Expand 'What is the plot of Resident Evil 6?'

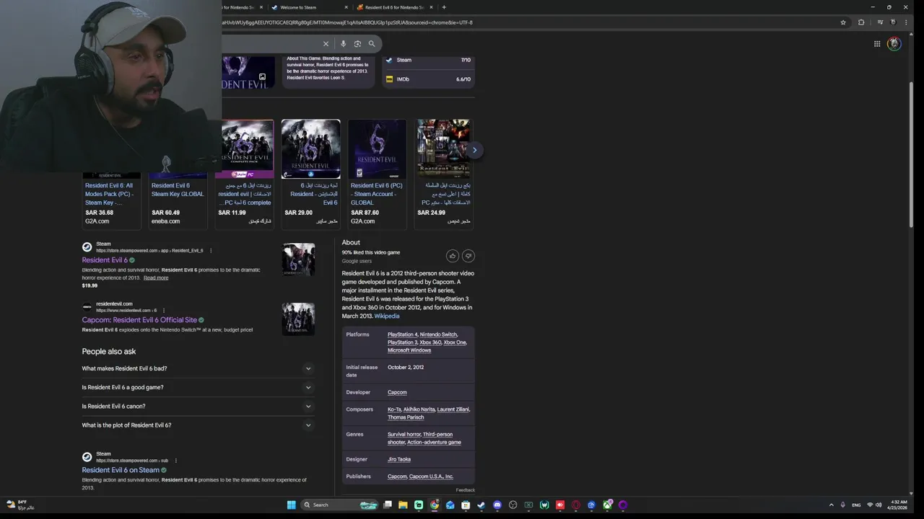tap(197, 425)
